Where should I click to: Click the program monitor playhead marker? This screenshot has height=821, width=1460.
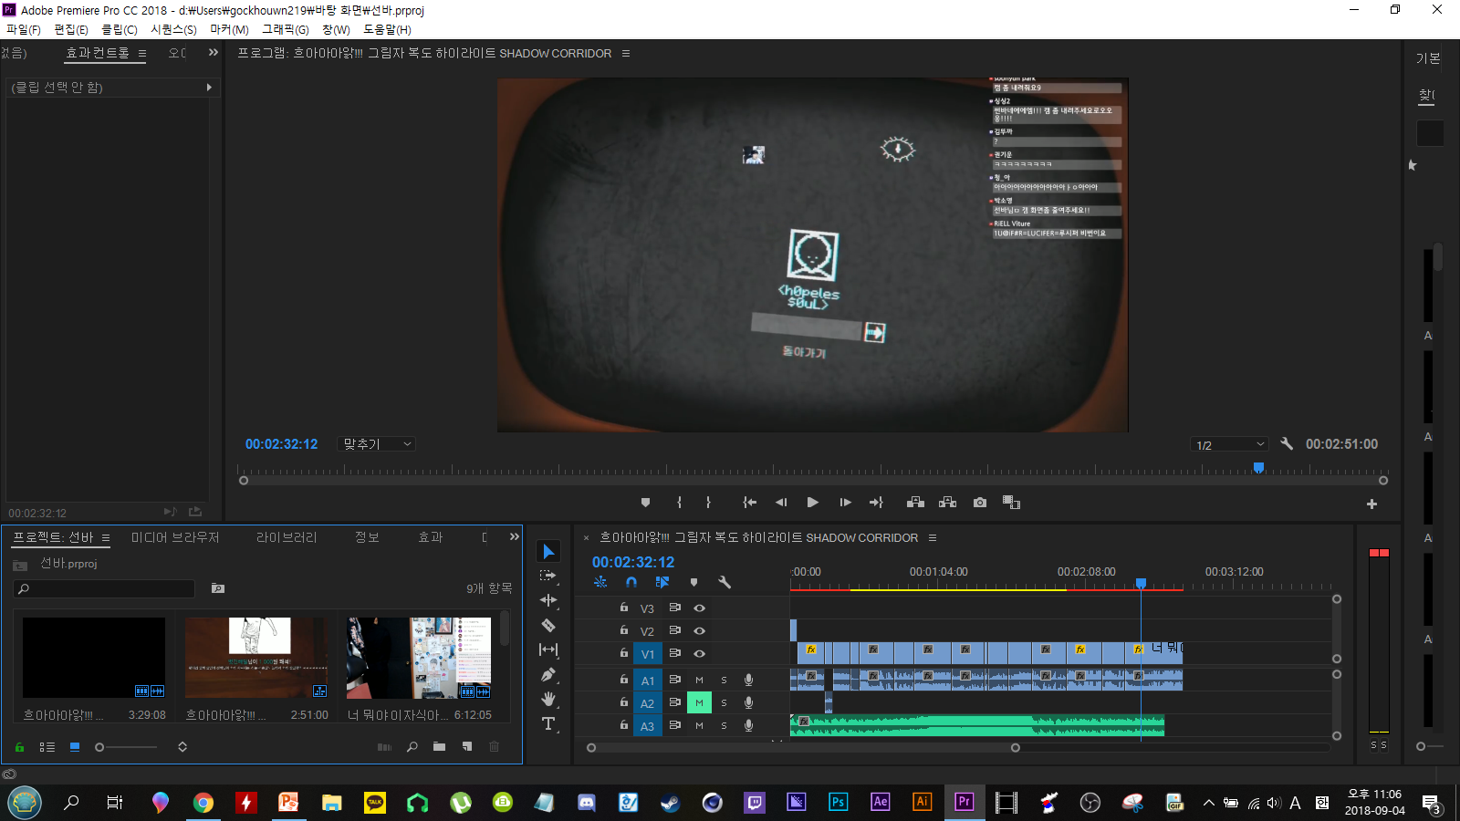[x=1259, y=468]
